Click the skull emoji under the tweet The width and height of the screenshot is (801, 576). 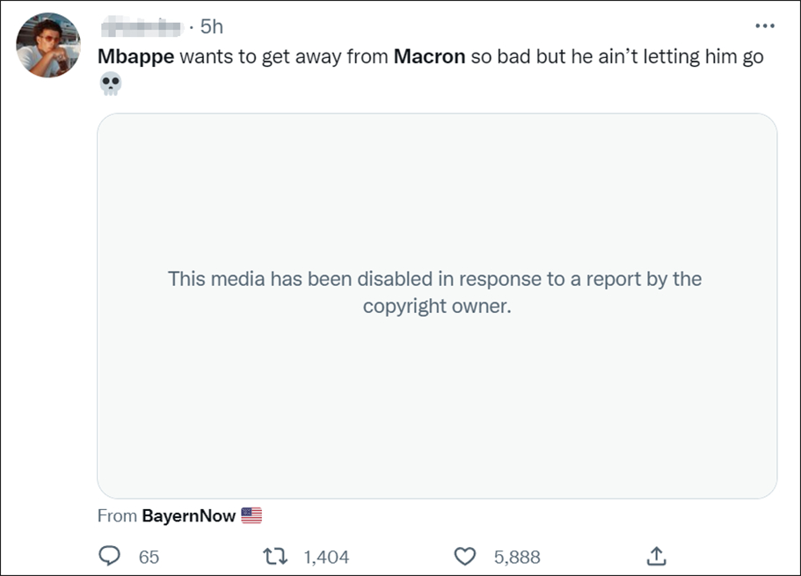(111, 84)
